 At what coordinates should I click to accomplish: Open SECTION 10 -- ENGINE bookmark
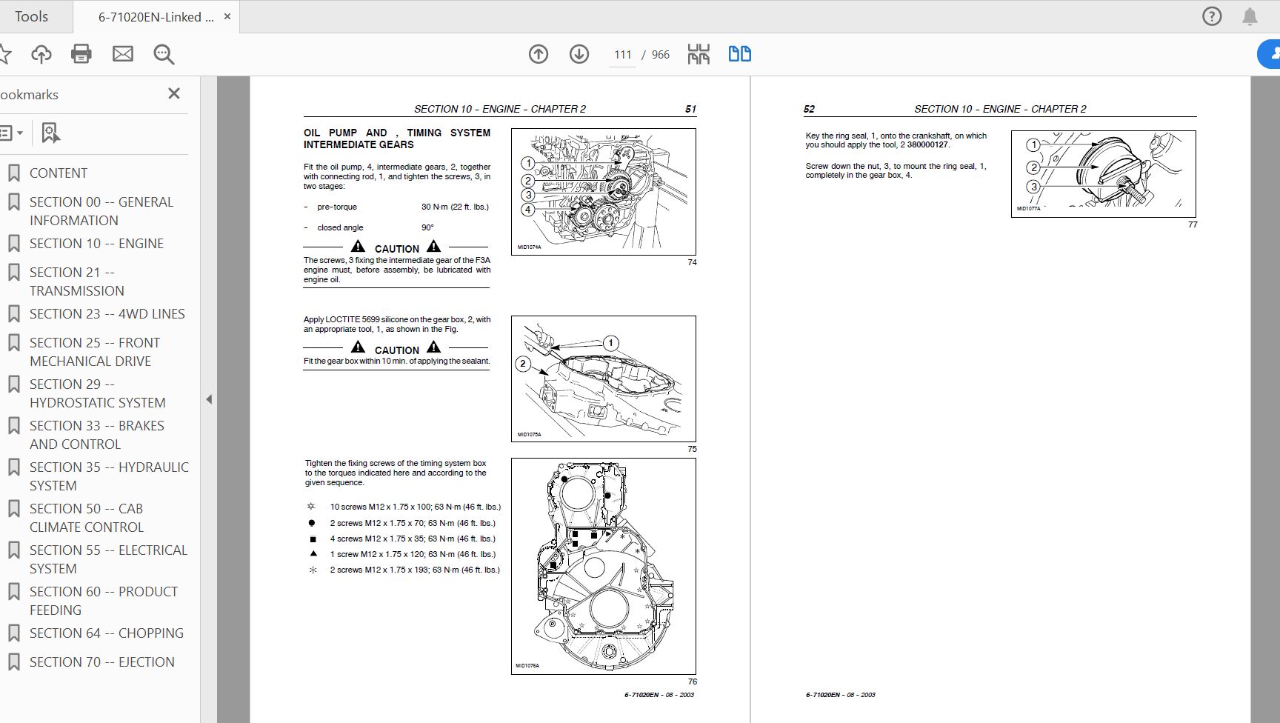pos(96,243)
